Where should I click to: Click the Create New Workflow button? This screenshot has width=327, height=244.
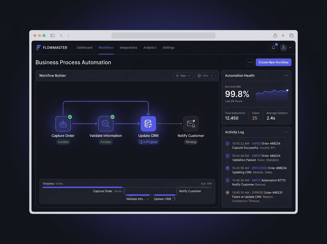[x=274, y=62]
